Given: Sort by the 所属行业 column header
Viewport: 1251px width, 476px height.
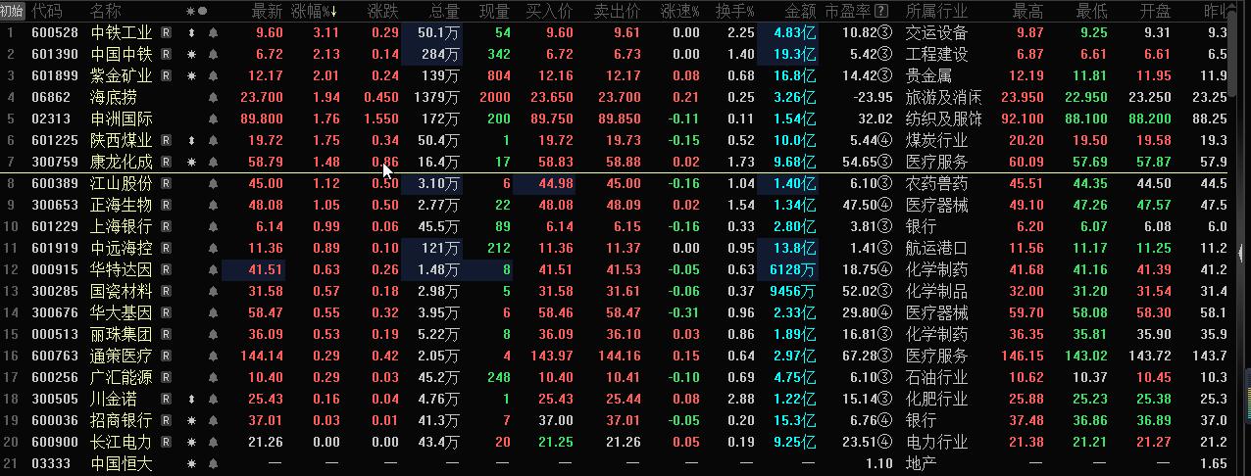Looking at the screenshot, I should pos(935,12).
